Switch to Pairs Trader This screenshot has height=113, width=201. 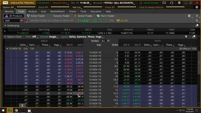tap(106, 16)
